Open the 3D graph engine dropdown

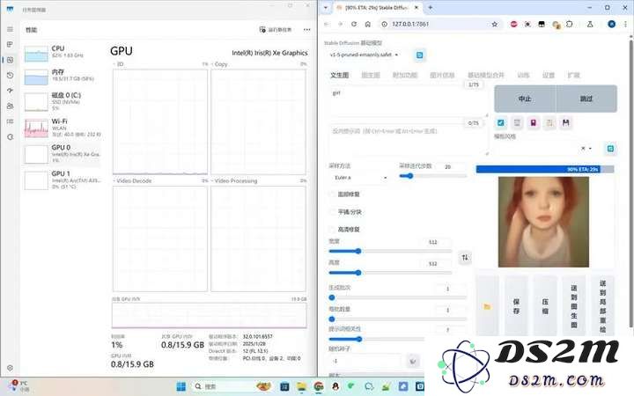coord(118,64)
